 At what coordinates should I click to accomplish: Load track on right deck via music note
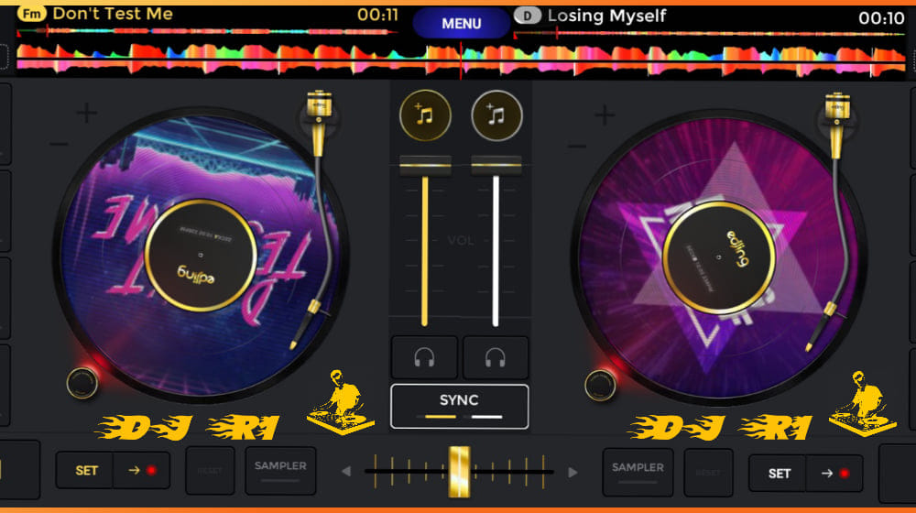point(496,115)
